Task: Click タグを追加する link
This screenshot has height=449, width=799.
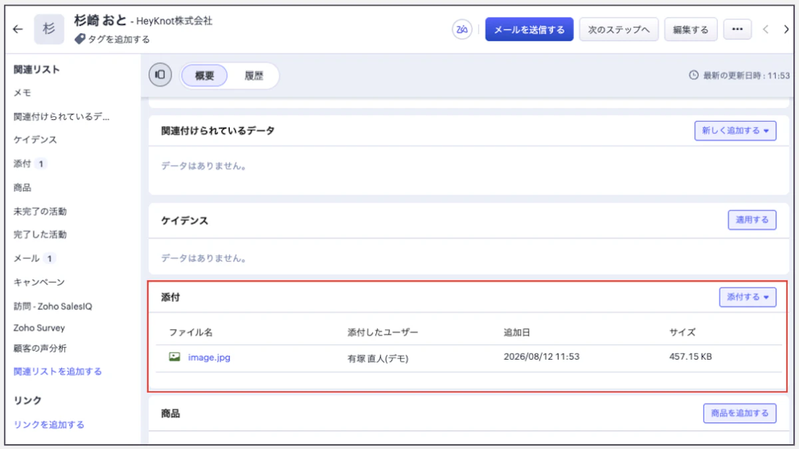Action: [x=119, y=39]
